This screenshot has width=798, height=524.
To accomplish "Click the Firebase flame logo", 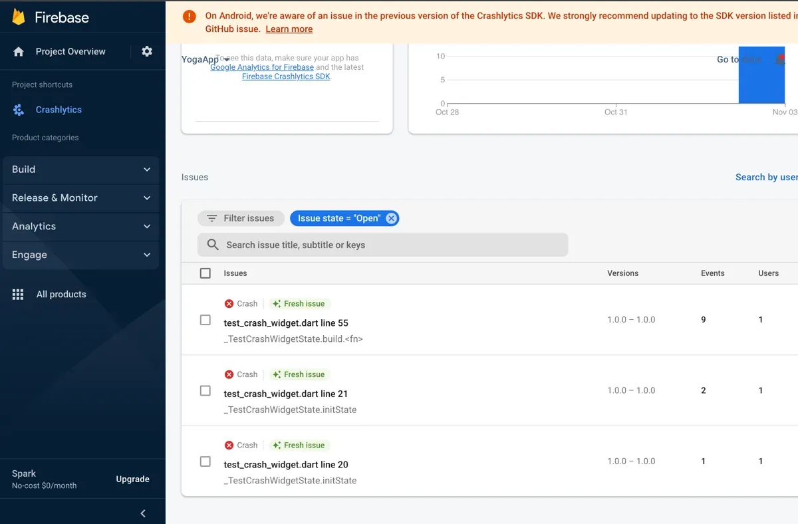I will click(x=19, y=17).
